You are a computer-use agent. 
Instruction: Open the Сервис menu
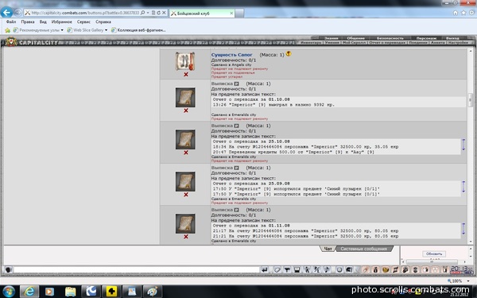click(83, 22)
